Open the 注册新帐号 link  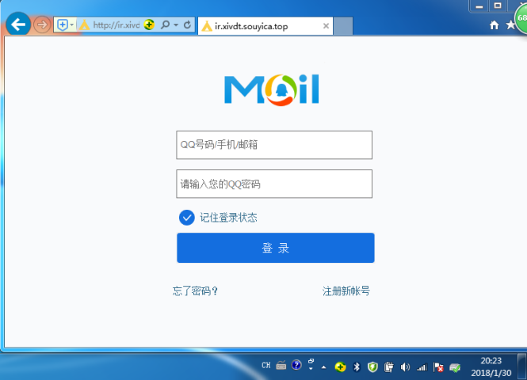click(346, 291)
